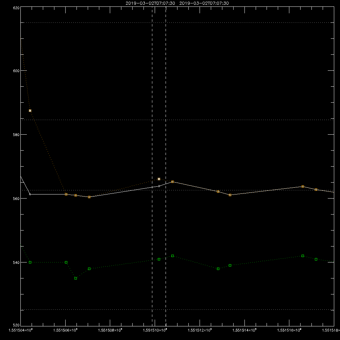Click the 1.551510×10⁹ x-axis label
The width and height of the screenshot is (340, 340).
155,330
